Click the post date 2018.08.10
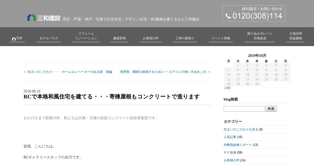The image size is (314, 165). [32, 91]
